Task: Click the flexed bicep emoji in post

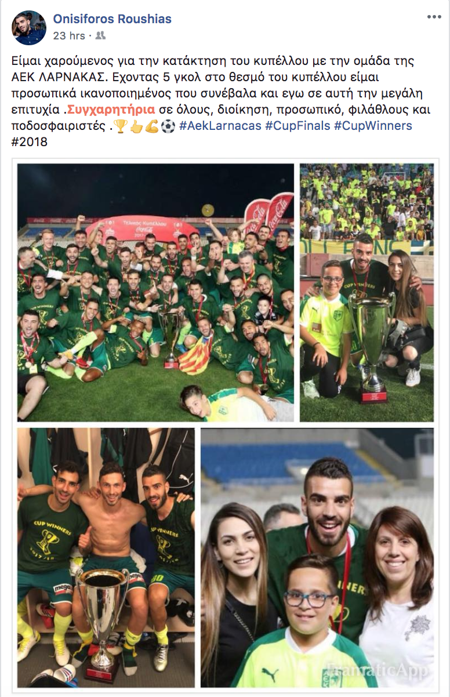Action: pyautogui.click(x=152, y=126)
